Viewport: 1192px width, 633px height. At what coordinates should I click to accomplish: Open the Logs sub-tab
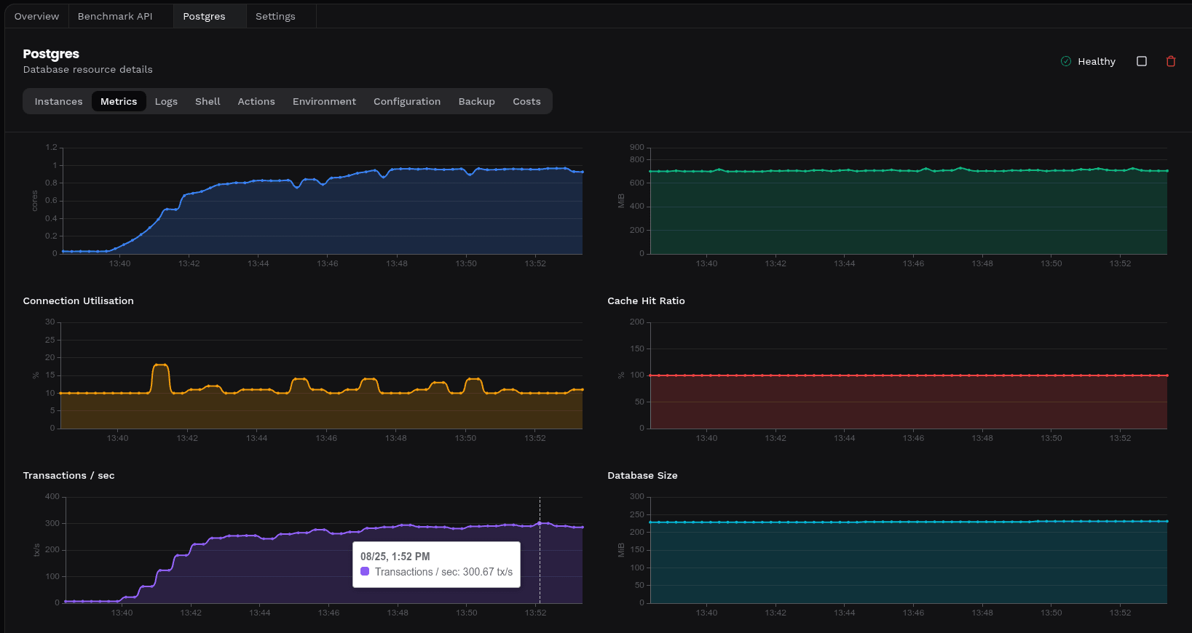(166, 101)
